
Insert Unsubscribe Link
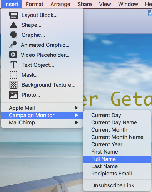[x=117, y=185]
